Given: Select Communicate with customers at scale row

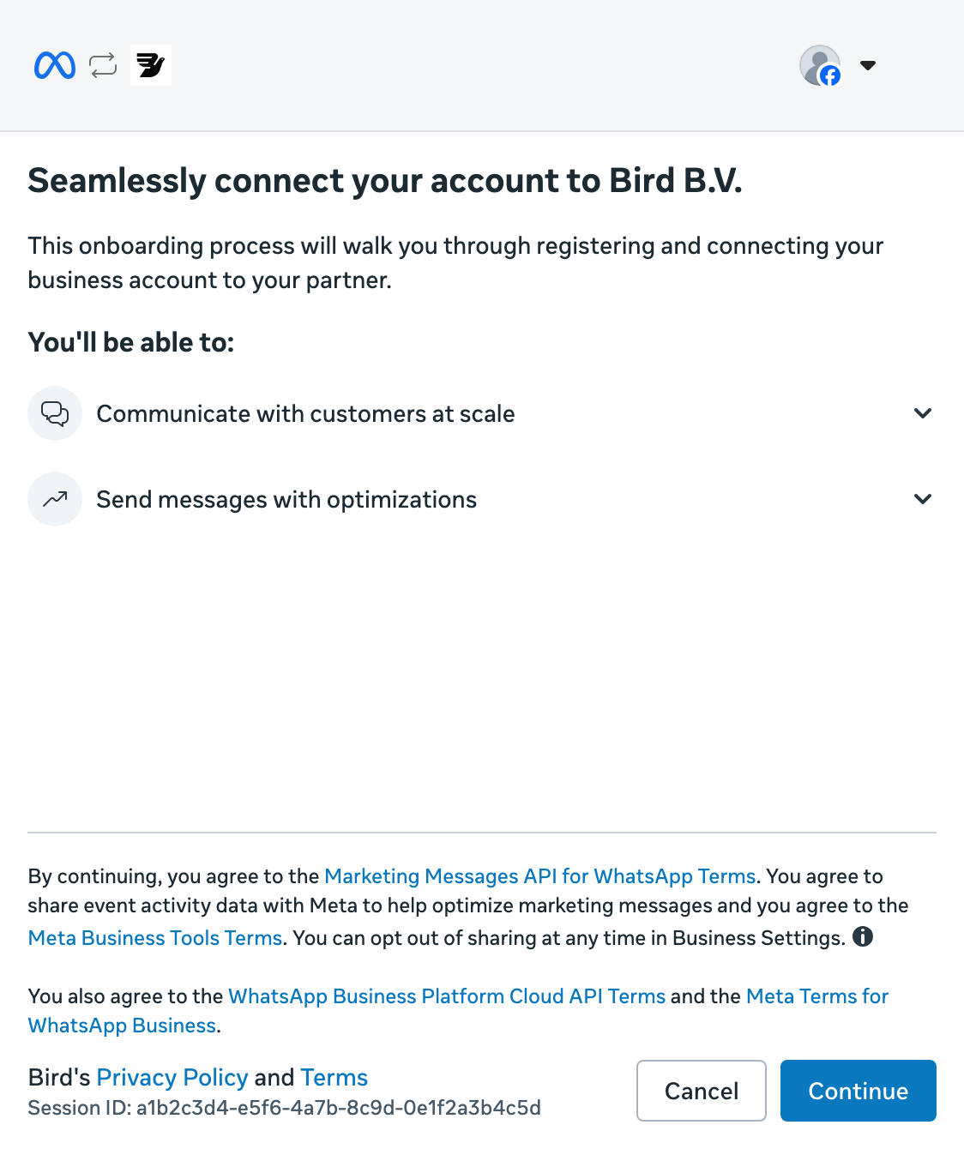Looking at the screenshot, I should click(x=482, y=413).
